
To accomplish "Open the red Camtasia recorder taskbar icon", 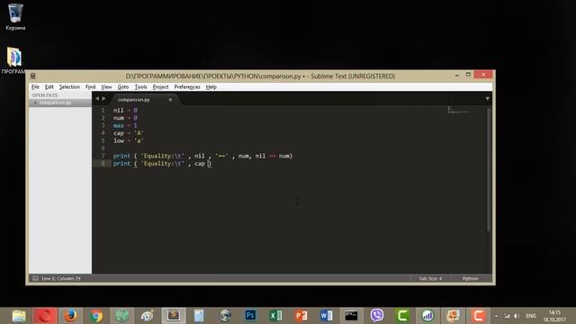I will (478, 316).
